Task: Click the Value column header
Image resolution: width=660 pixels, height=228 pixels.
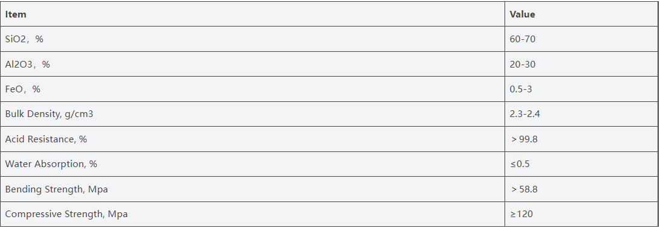Action: point(581,14)
